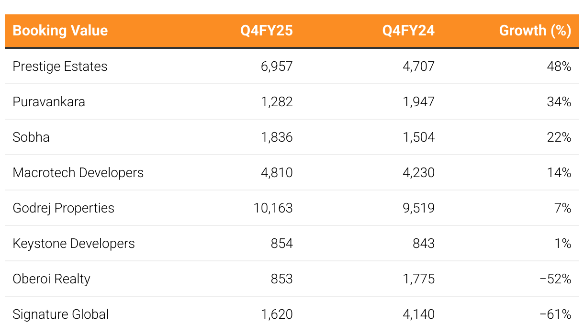This screenshot has height=336, width=584.
Task: Select the Growth (%) column header
Action: pos(535,31)
